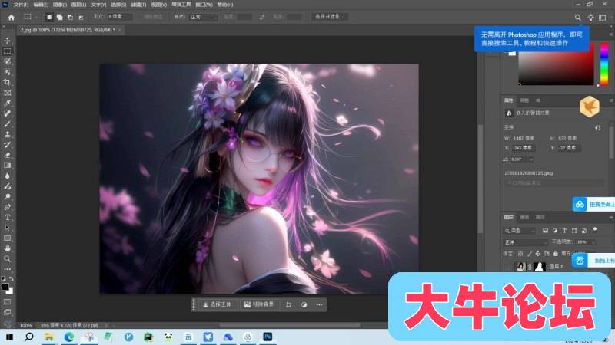
Task: Switch to the Properties panel tab
Action: pos(509,100)
